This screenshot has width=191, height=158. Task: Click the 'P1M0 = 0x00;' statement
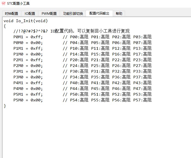28,54
